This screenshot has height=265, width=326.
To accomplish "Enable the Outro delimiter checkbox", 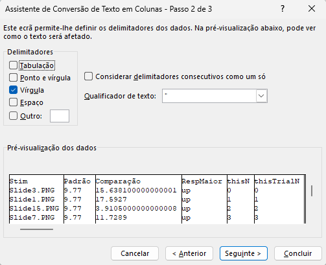I will click(x=13, y=116).
